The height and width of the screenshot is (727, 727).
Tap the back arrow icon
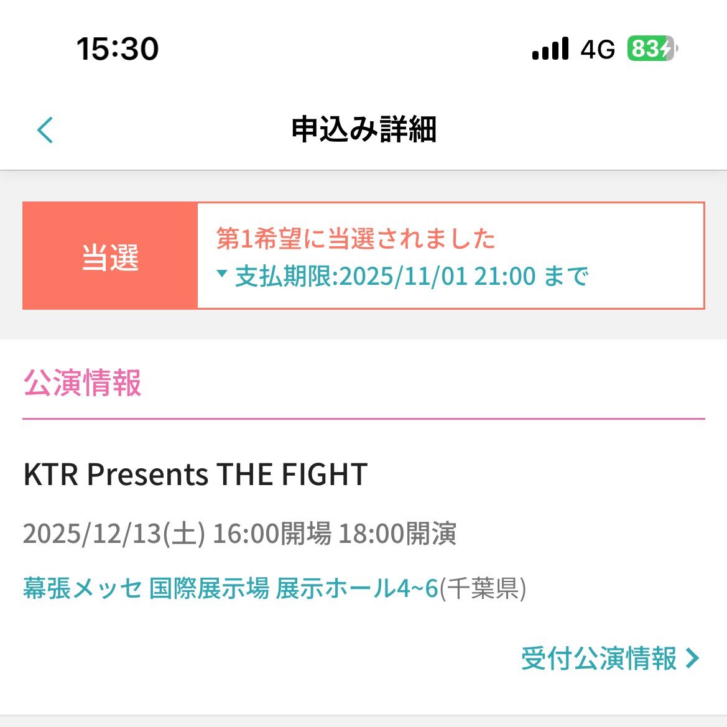45,130
